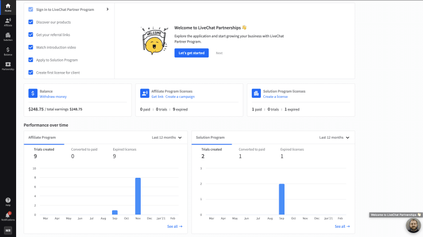Toggle Discover our products checkbox
Viewport: 423px width, 237px height.
click(31, 22)
